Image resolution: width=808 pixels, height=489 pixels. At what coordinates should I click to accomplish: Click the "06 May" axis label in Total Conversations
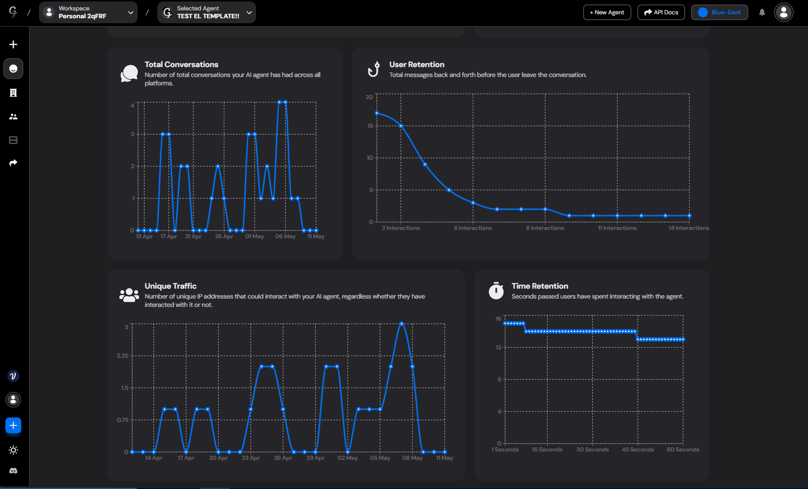(x=285, y=236)
